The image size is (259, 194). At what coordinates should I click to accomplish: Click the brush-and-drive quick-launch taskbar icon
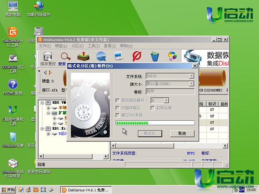(28, 190)
